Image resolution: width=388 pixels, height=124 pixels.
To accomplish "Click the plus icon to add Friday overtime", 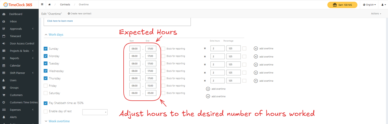I will click(208, 89).
